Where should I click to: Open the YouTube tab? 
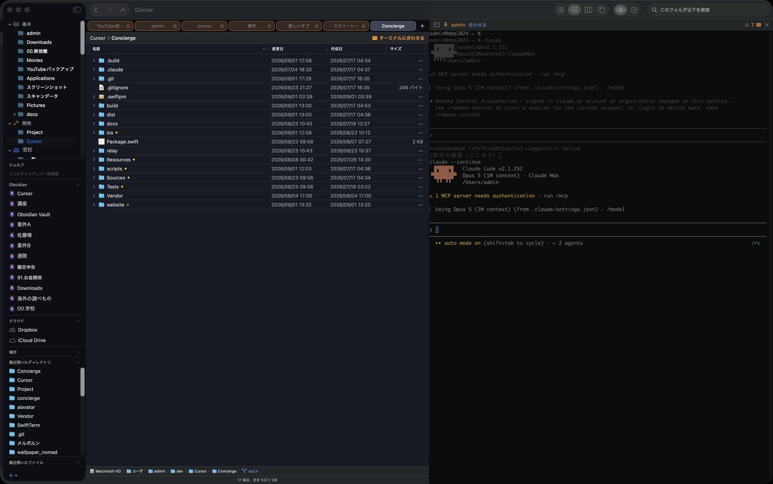click(110, 26)
